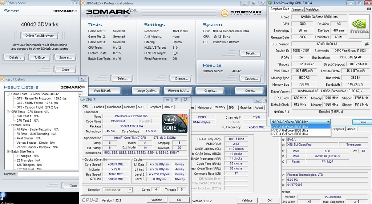Click the BIOS save icon in GPU-Z
372x204 pixels.
[x=367, y=44]
